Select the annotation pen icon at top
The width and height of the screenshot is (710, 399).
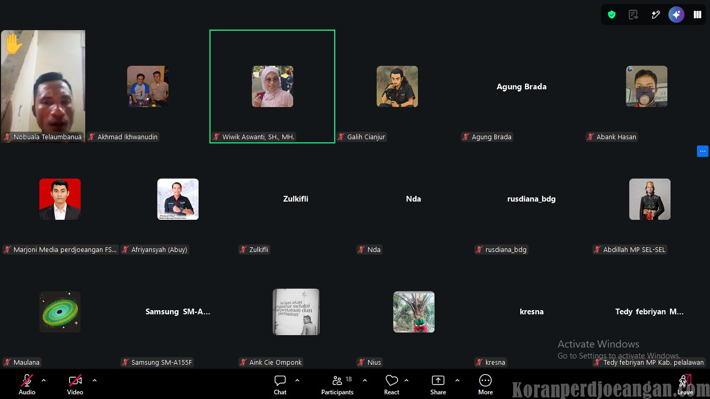[655, 15]
